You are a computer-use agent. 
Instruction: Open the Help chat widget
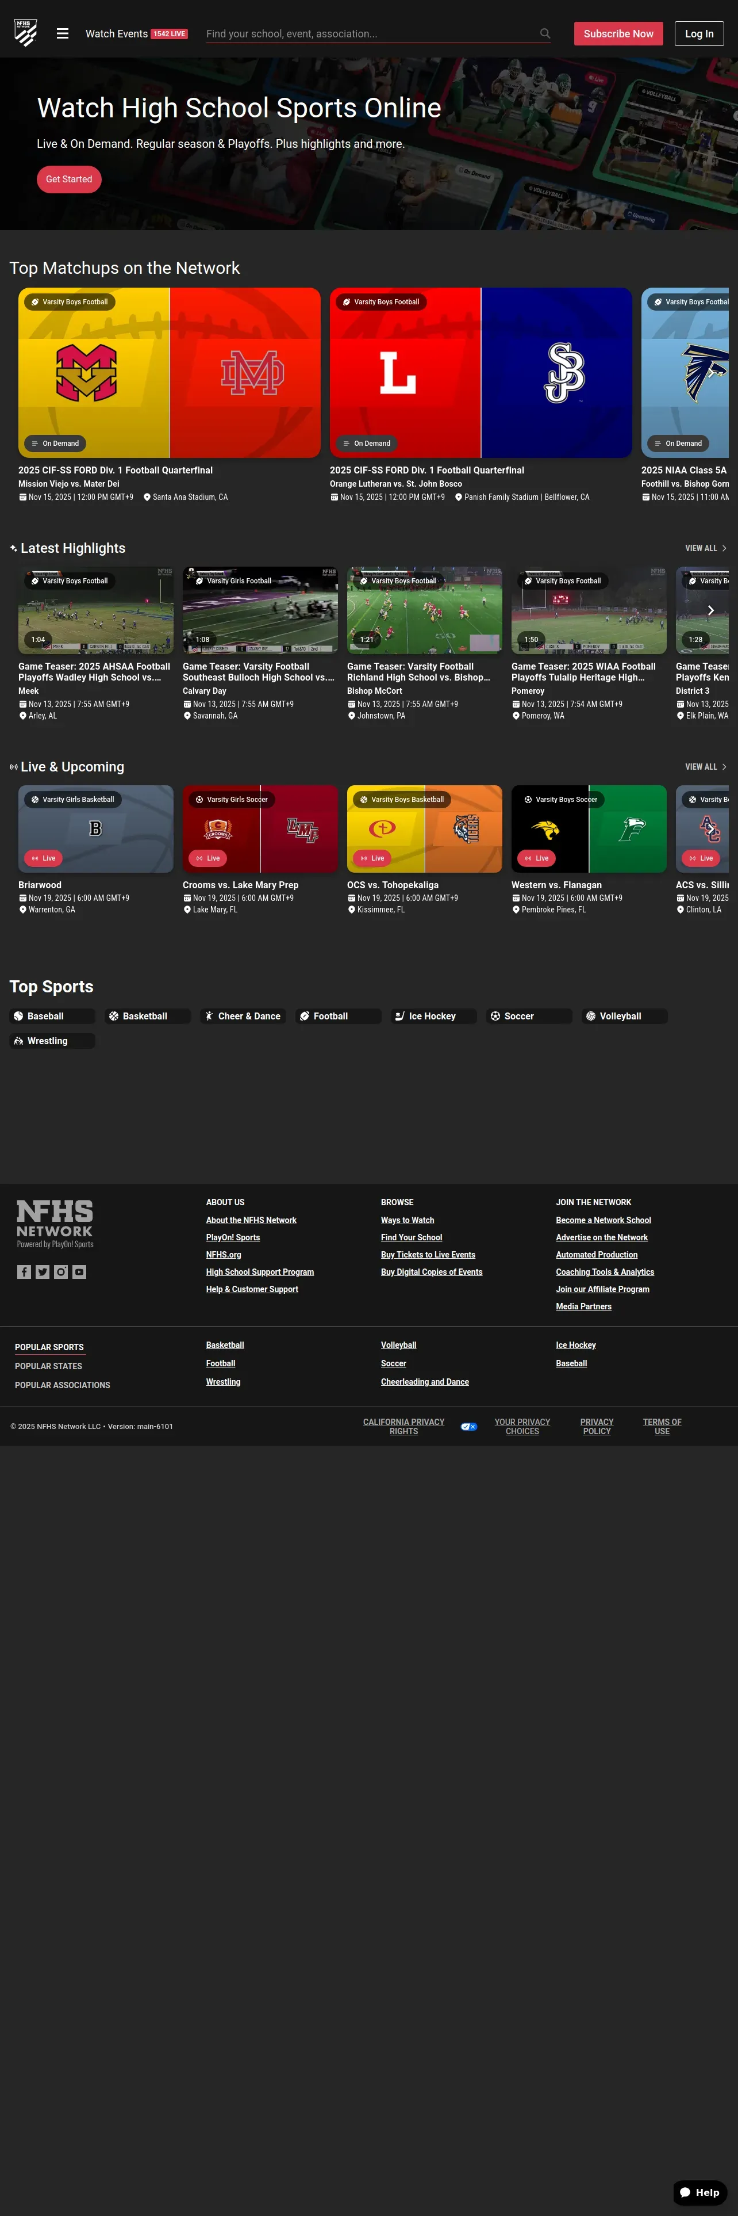(700, 2192)
